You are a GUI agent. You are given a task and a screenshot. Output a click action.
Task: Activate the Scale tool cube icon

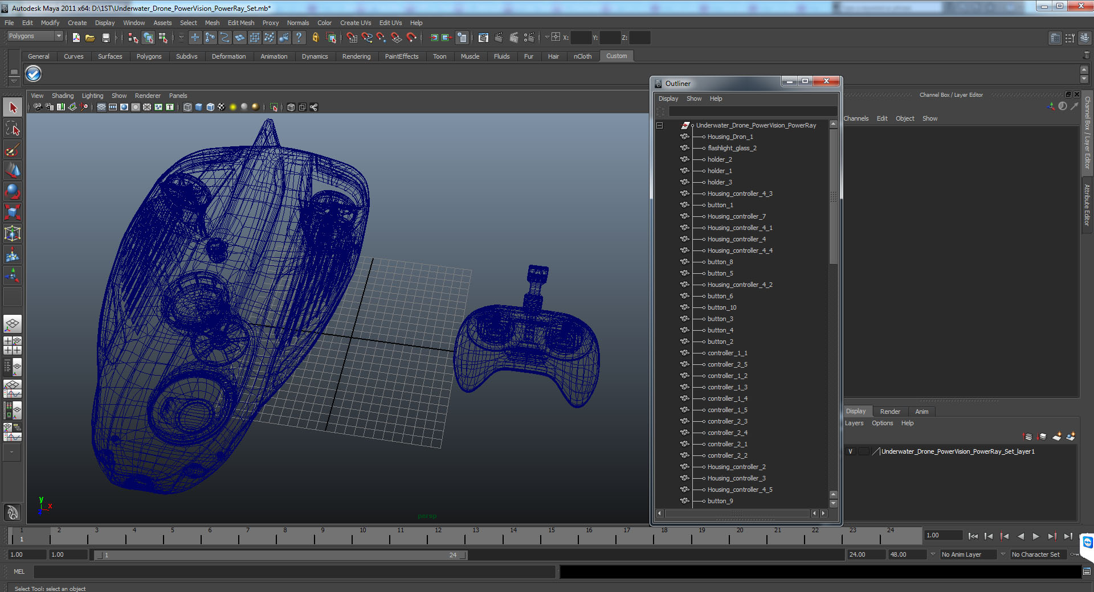[x=13, y=212]
